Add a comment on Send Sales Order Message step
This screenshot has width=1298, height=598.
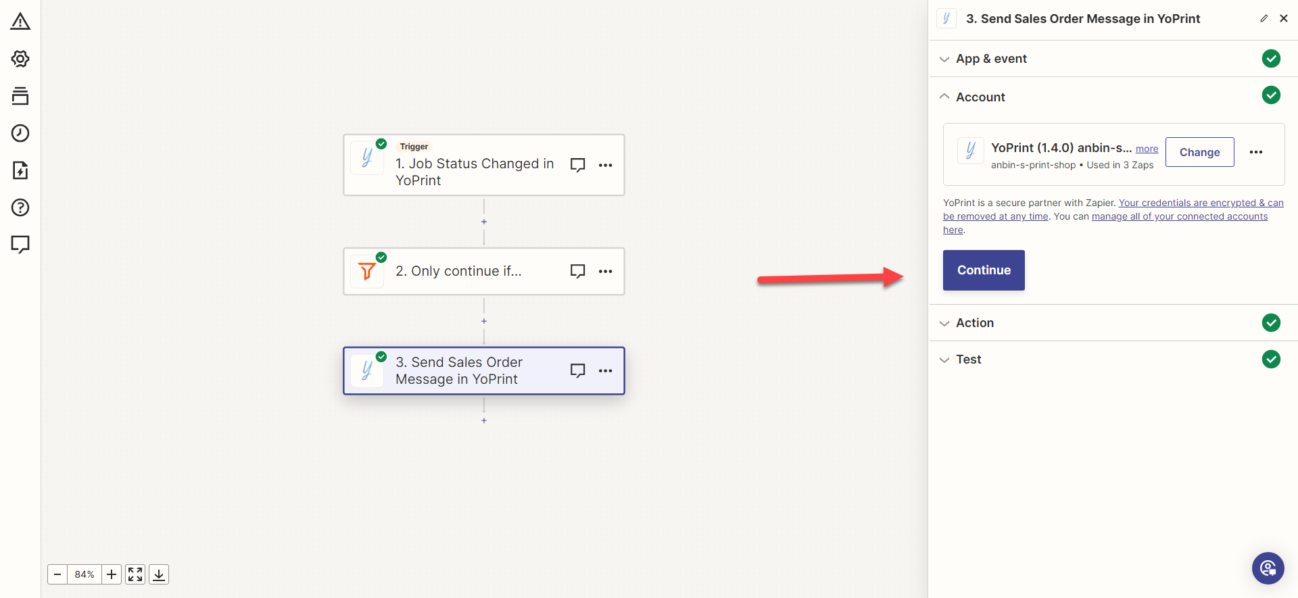pyautogui.click(x=577, y=370)
